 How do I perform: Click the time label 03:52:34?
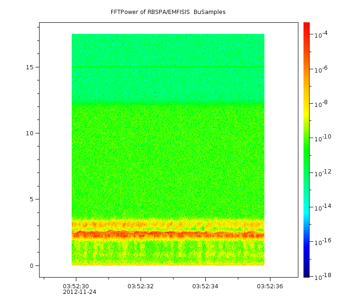click(x=205, y=286)
